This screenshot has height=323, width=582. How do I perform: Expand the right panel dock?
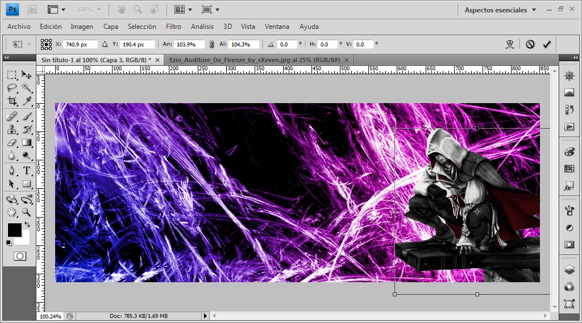[x=575, y=57]
